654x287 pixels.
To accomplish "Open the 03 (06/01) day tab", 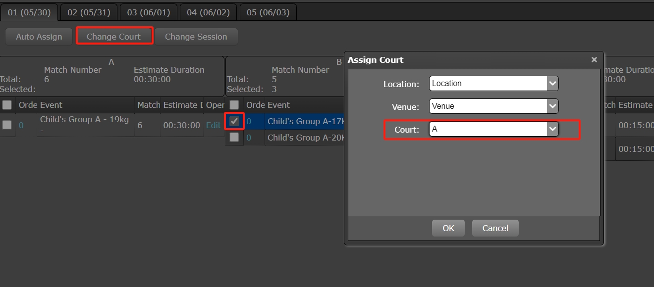I will click(x=149, y=12).
